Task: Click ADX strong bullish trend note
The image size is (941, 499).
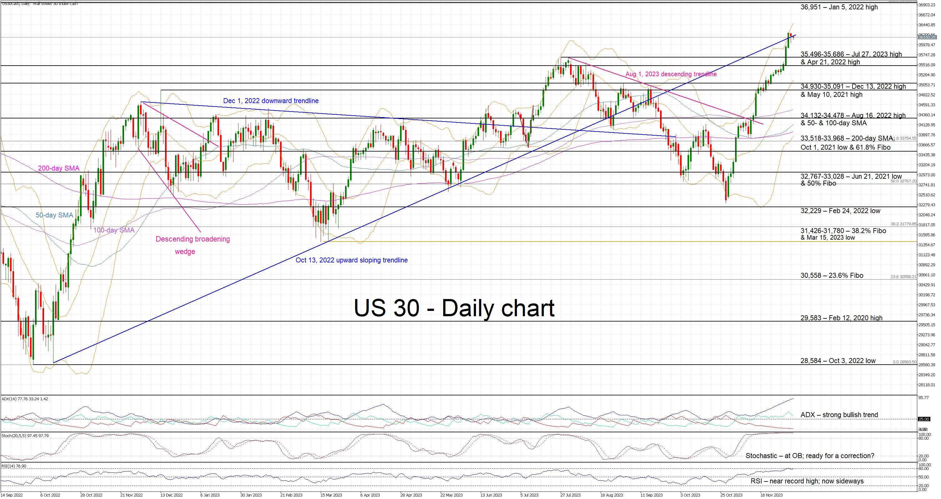Action: click(839, 415)
